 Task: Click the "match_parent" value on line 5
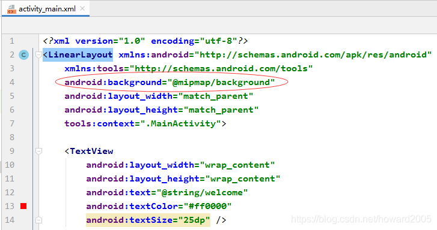216,96
